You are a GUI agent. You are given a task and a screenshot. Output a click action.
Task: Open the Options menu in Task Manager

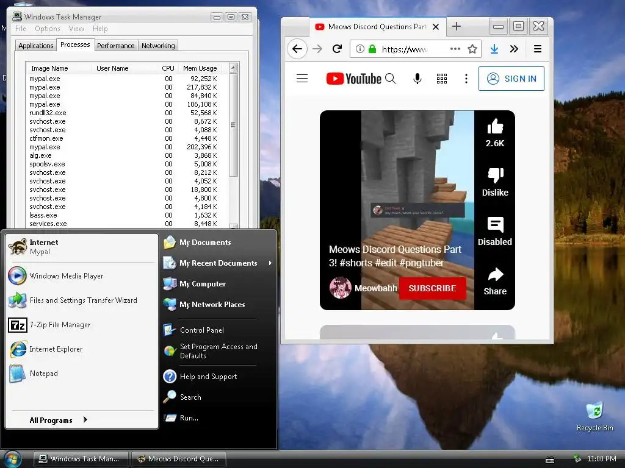48,29
